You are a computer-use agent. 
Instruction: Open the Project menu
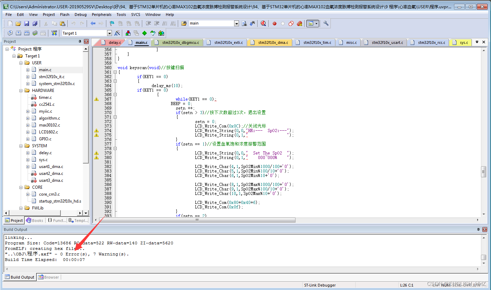click(x=49, y=15)
